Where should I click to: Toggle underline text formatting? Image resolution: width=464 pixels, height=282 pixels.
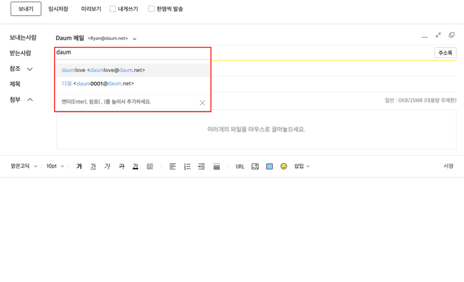[x=93, y=167]
